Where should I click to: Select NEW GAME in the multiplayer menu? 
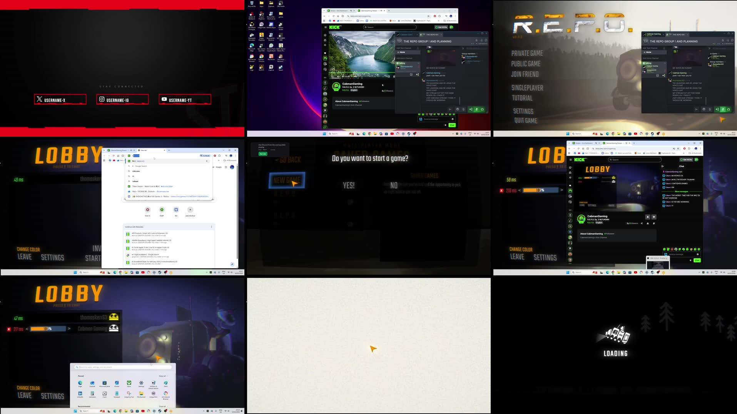(x=287, y=180)
